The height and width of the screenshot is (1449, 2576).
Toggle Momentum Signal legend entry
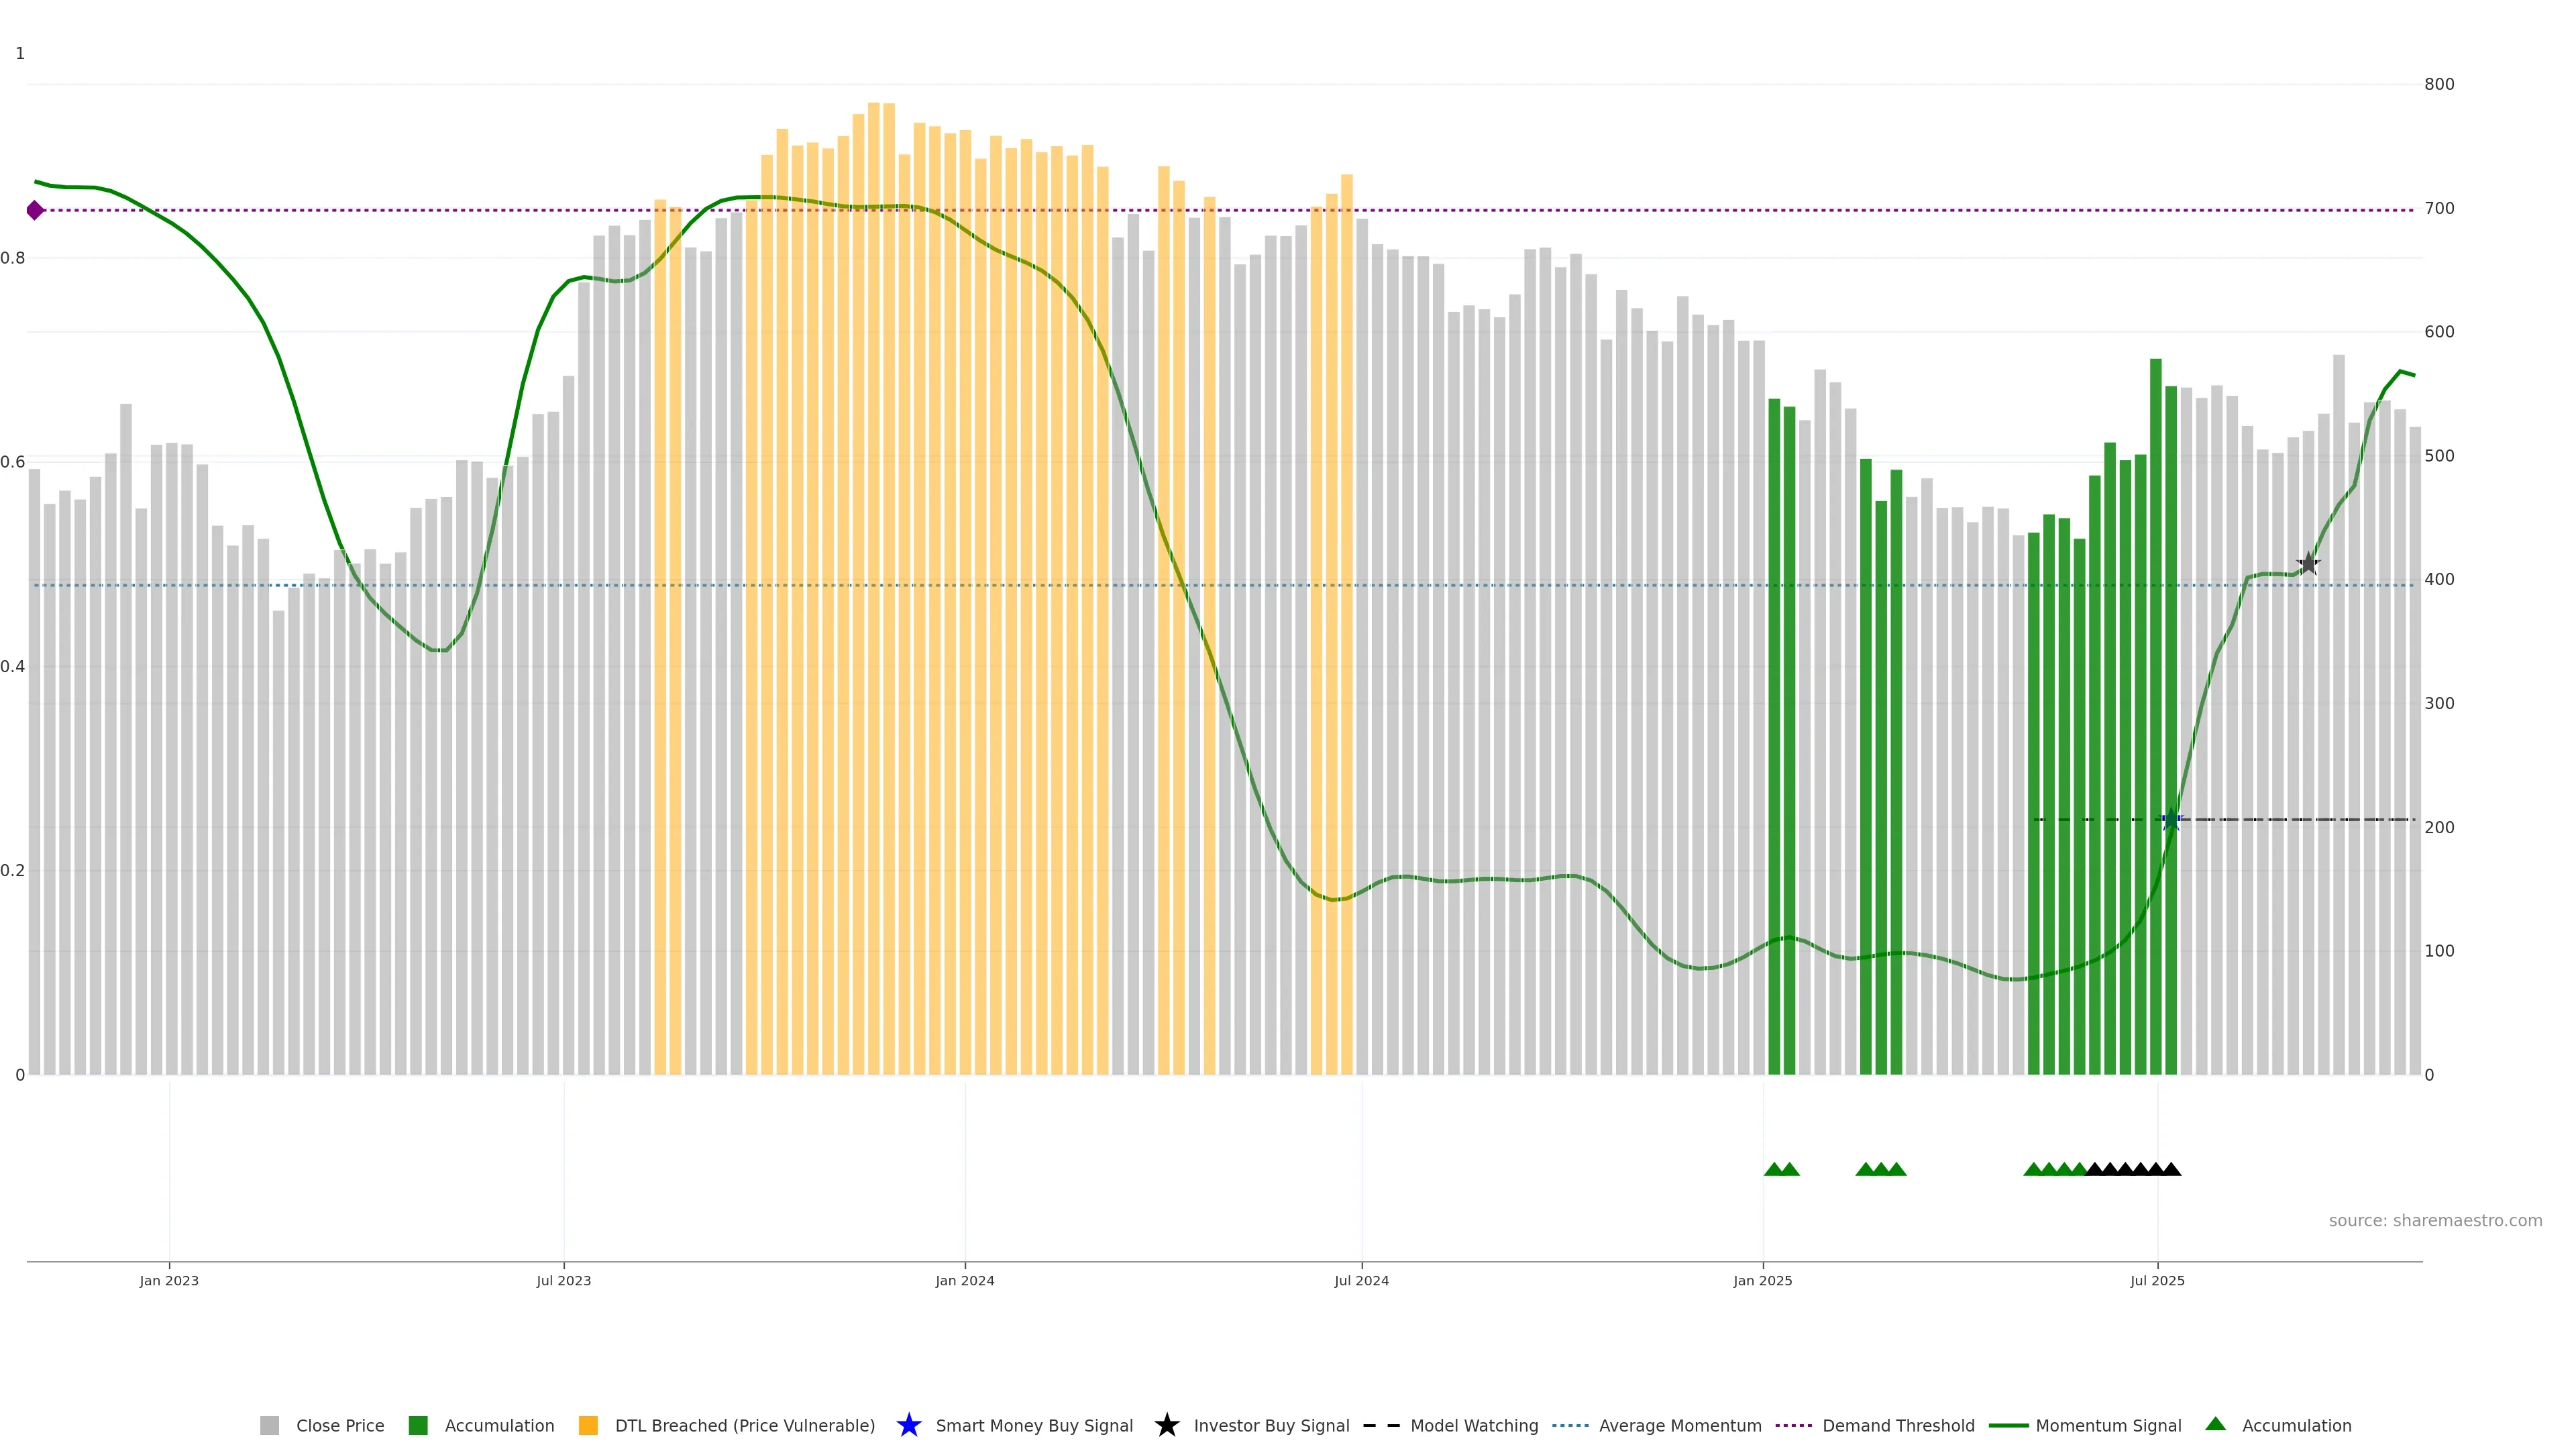click(2108, 1425)
